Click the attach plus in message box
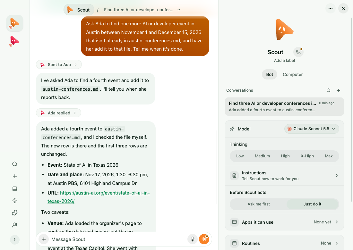 pyautogui.click(x=44, y=239)
